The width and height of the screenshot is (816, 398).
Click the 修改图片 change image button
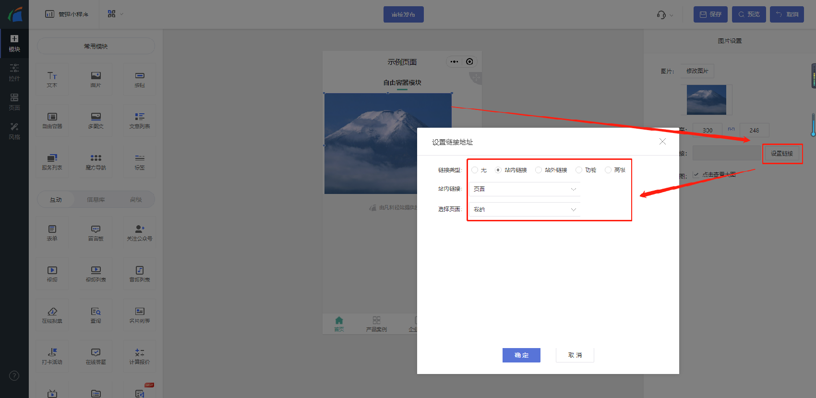point(697,71)
